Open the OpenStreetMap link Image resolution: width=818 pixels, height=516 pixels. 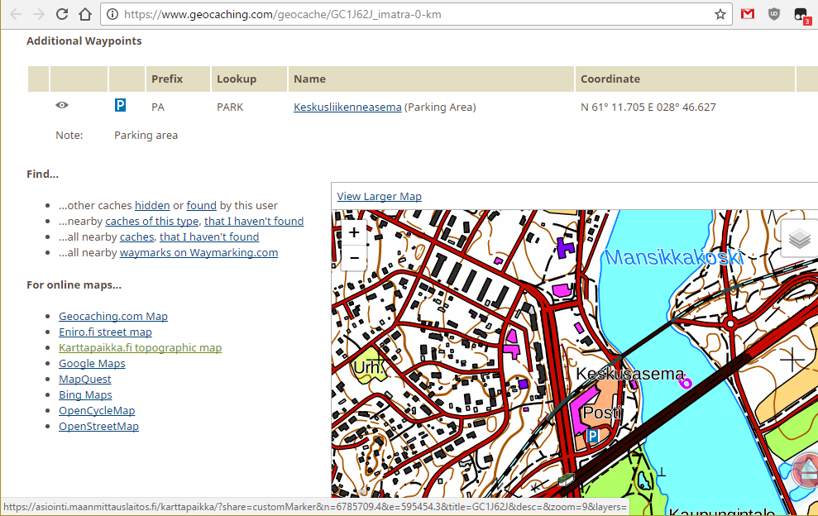[x=98, y=427]
